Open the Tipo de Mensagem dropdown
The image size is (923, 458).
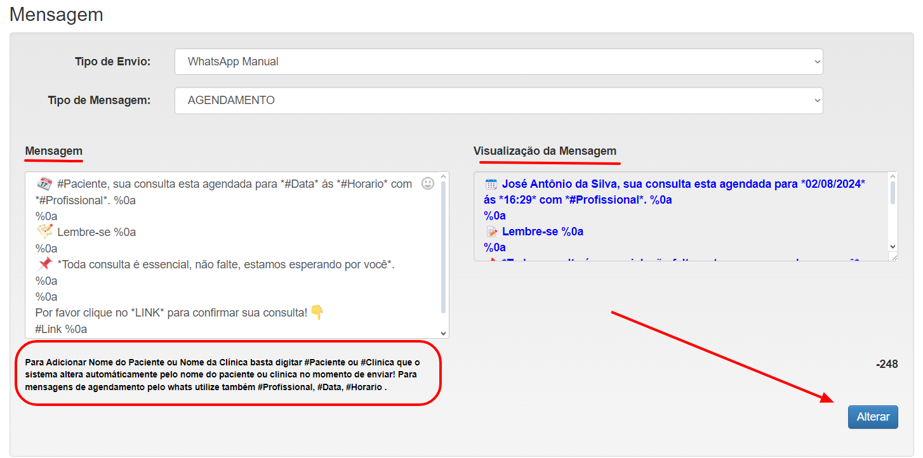tap(498, 100)
